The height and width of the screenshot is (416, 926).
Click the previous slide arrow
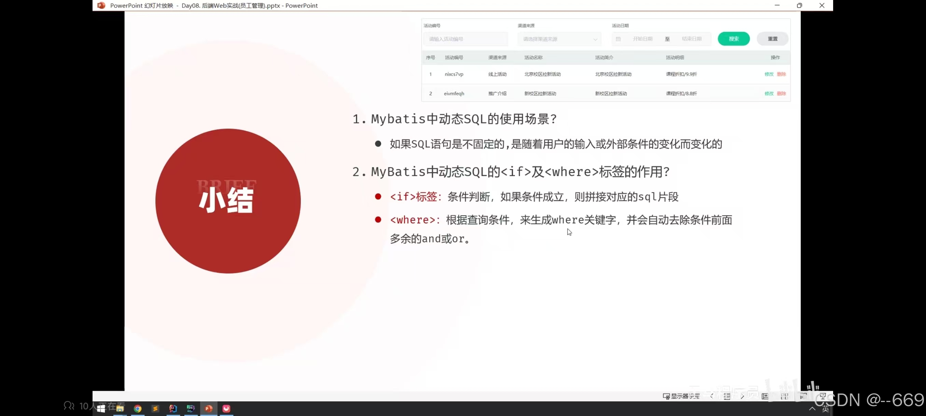pyautogui.click(x=712, y=396)
